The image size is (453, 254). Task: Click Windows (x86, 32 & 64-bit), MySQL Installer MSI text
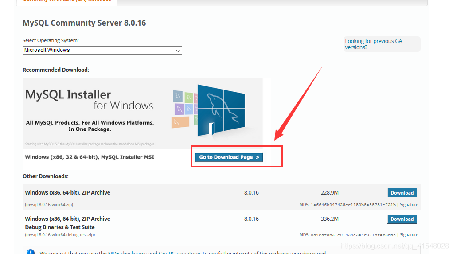click(x=90, y=157)
